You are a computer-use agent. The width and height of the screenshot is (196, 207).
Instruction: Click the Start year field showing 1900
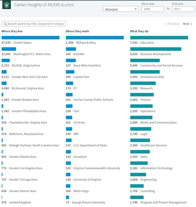click(152, 9)
